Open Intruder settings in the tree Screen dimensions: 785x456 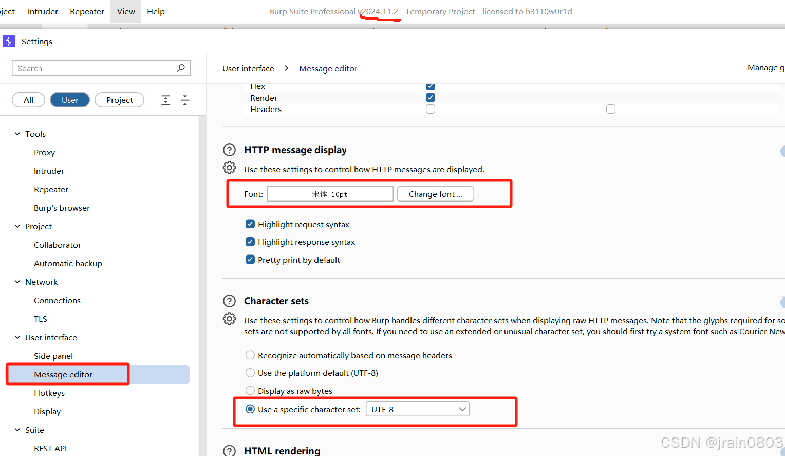click(49, 171)
